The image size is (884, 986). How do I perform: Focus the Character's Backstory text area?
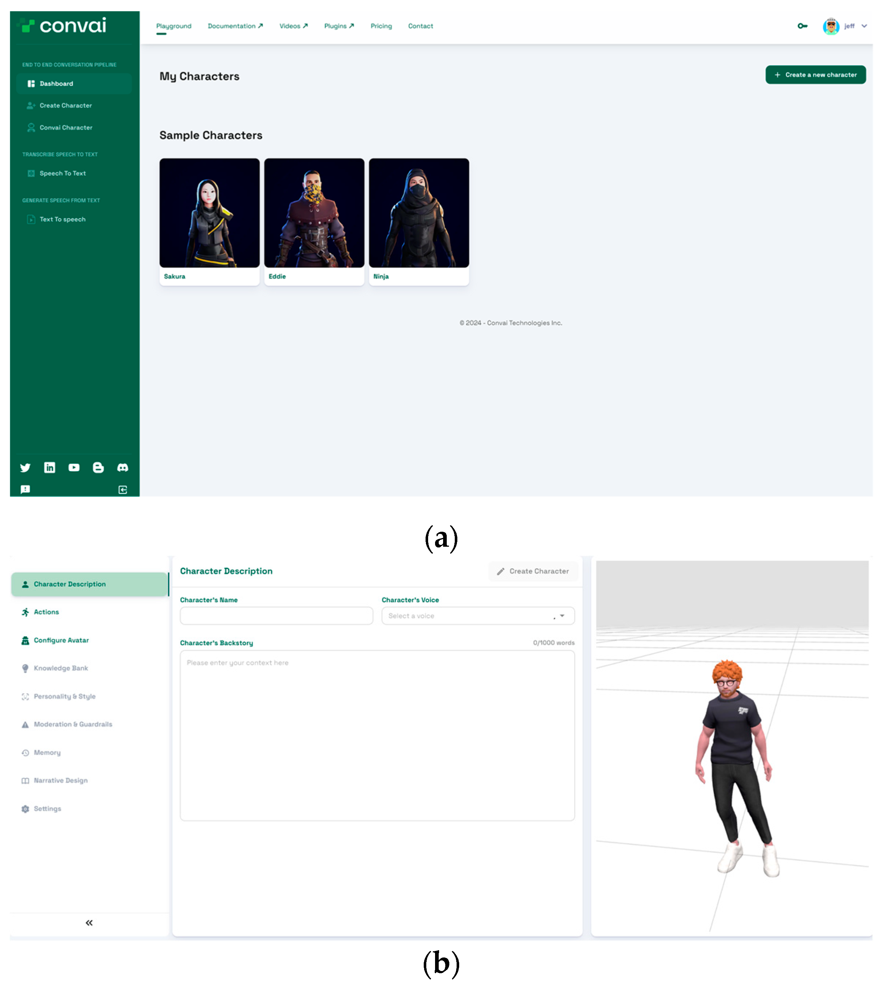point(377,736)
